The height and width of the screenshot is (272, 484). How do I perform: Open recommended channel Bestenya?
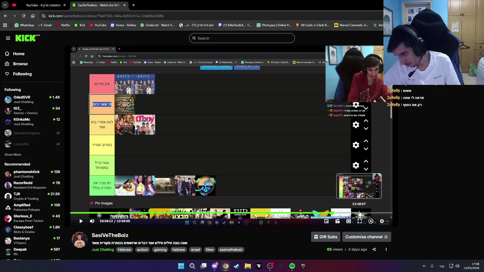32,240
